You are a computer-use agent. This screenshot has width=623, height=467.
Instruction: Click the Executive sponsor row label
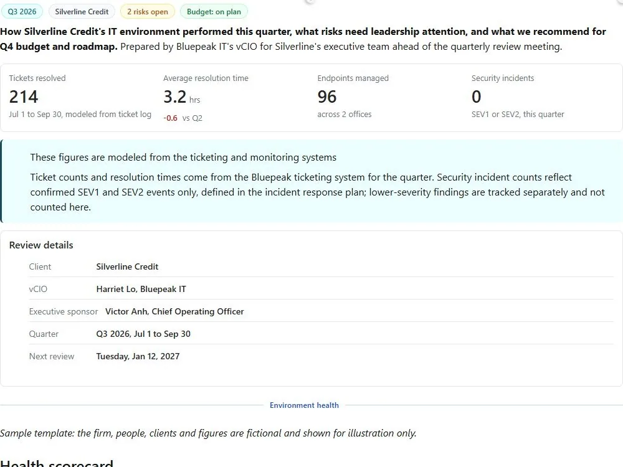[63, 312]
